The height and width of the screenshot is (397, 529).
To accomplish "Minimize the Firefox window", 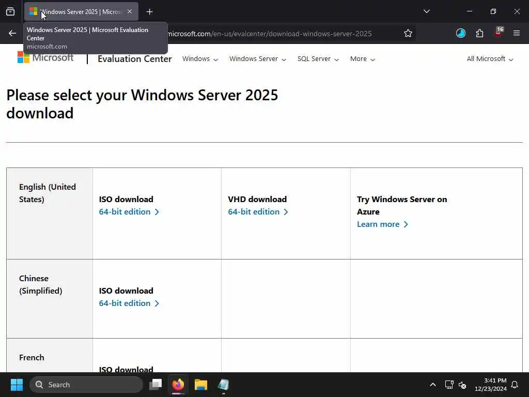I will point(469,11).
